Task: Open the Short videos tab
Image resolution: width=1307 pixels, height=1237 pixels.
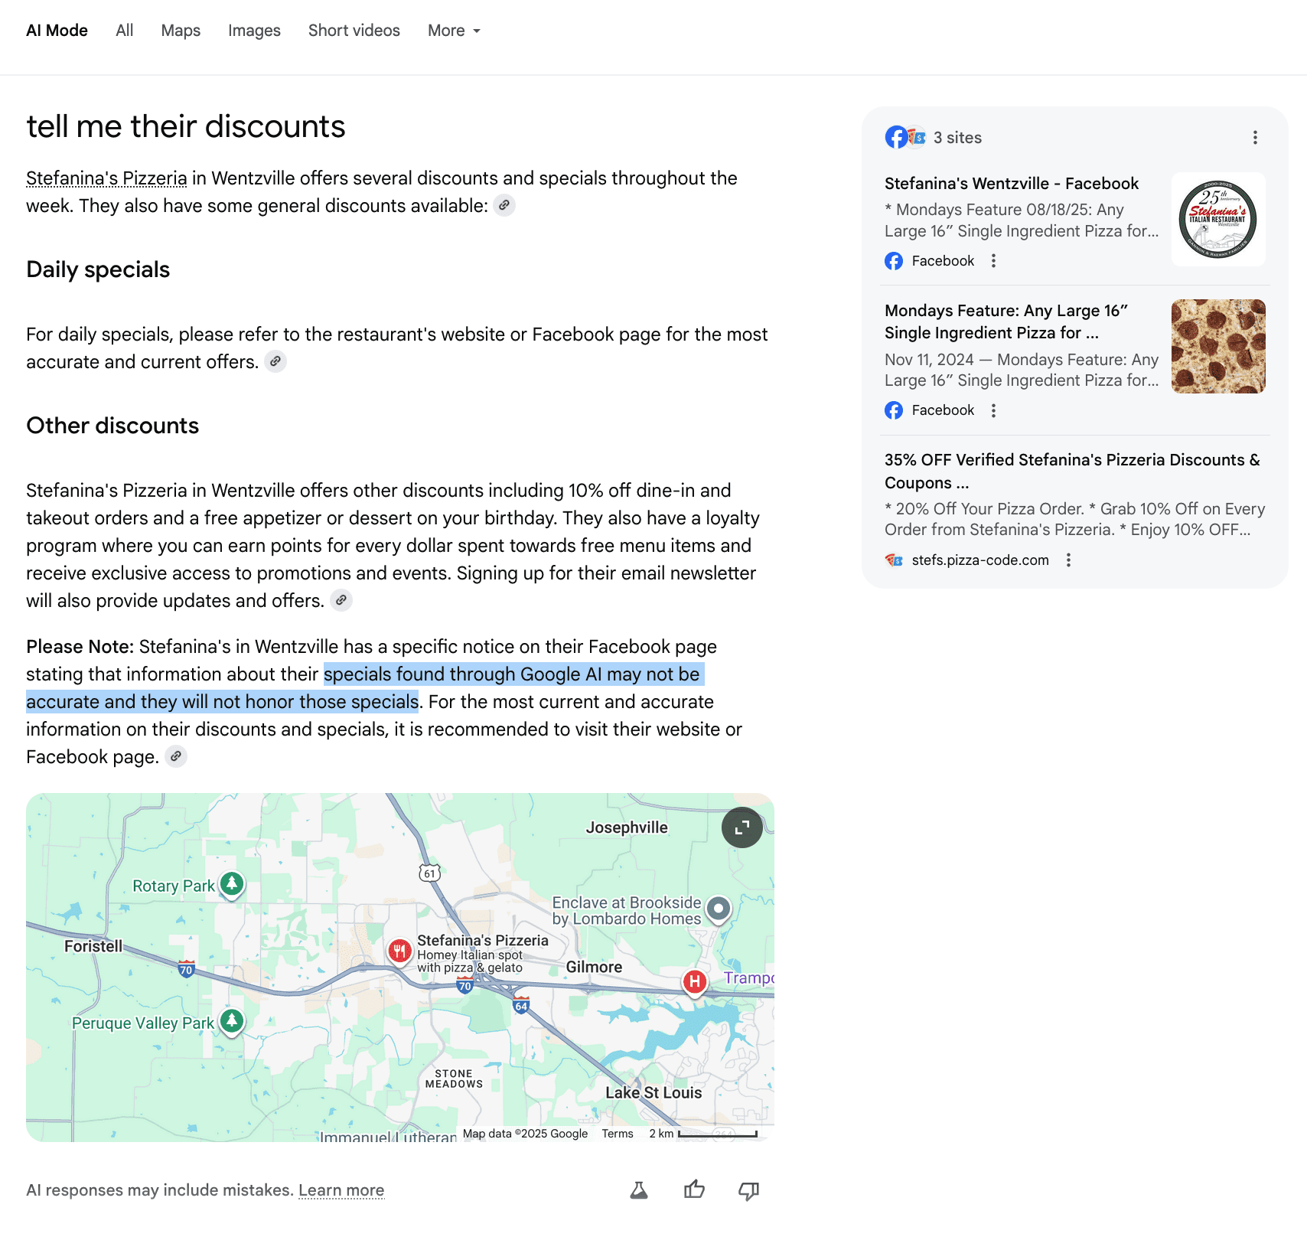Action: 354,31
